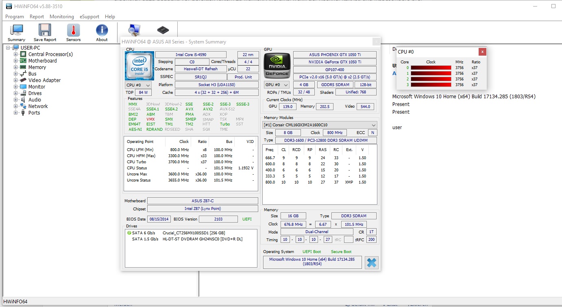The width and height of the screenshot is (562, 307).
Task: Open the GPU #0 selector dropdown
Action: [277, 85]
